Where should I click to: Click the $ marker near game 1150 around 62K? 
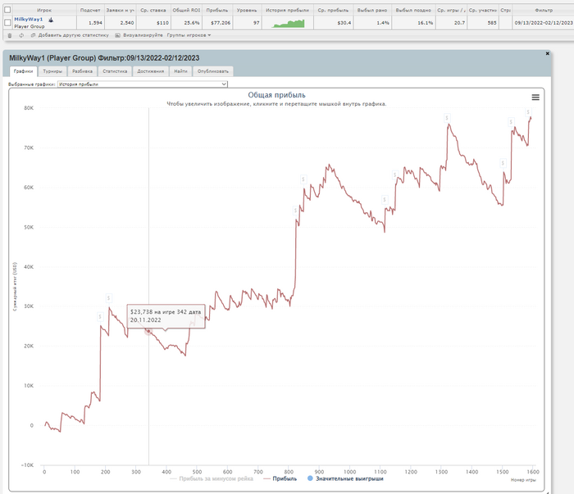pyautogui.click(x=394, y=174)
